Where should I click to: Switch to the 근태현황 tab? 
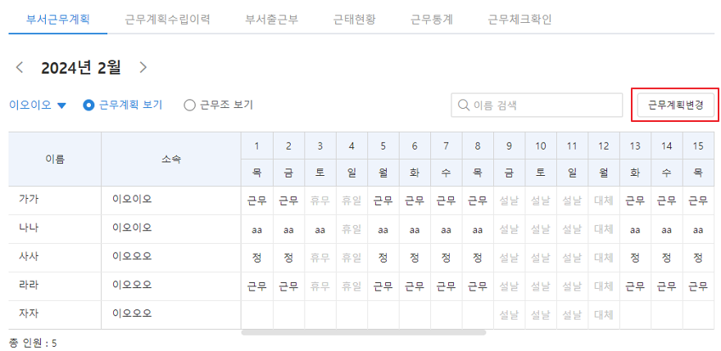click(x=355, y=20)
